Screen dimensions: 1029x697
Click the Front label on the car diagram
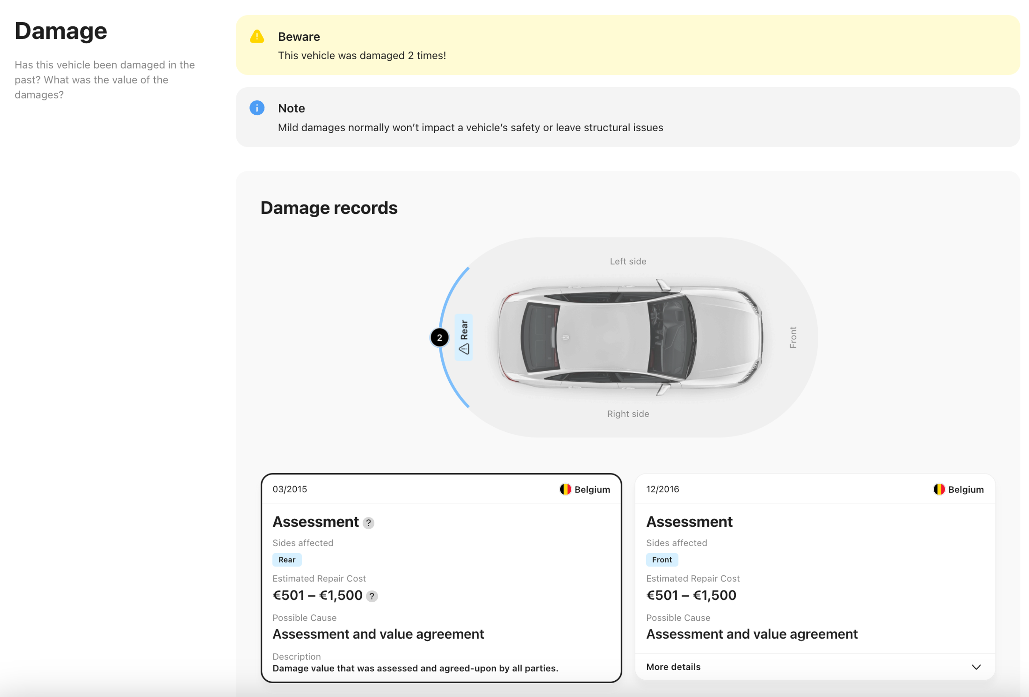point(793,337)
